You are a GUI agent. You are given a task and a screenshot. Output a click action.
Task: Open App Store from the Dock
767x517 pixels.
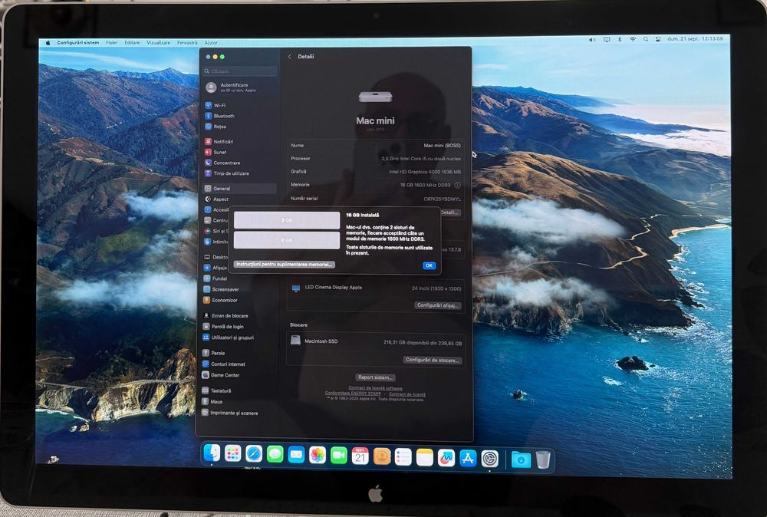coord(468,458)
